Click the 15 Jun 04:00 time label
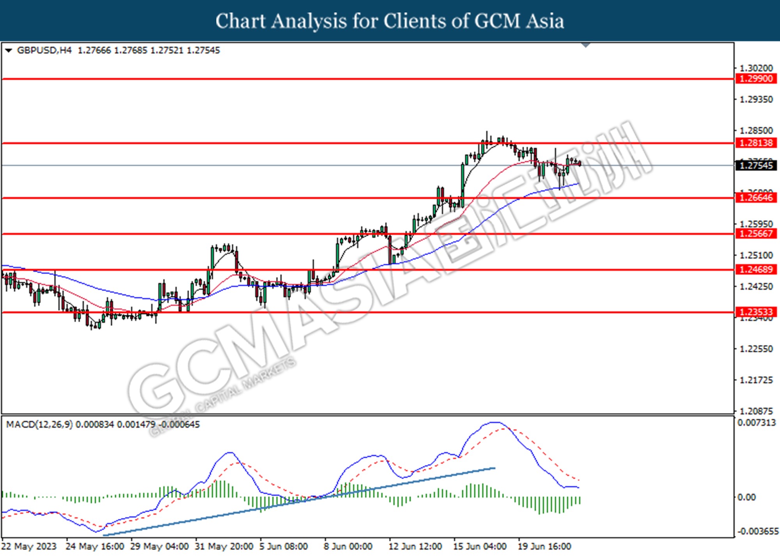This screenshot has width=780, height=557. pos(480,546)
